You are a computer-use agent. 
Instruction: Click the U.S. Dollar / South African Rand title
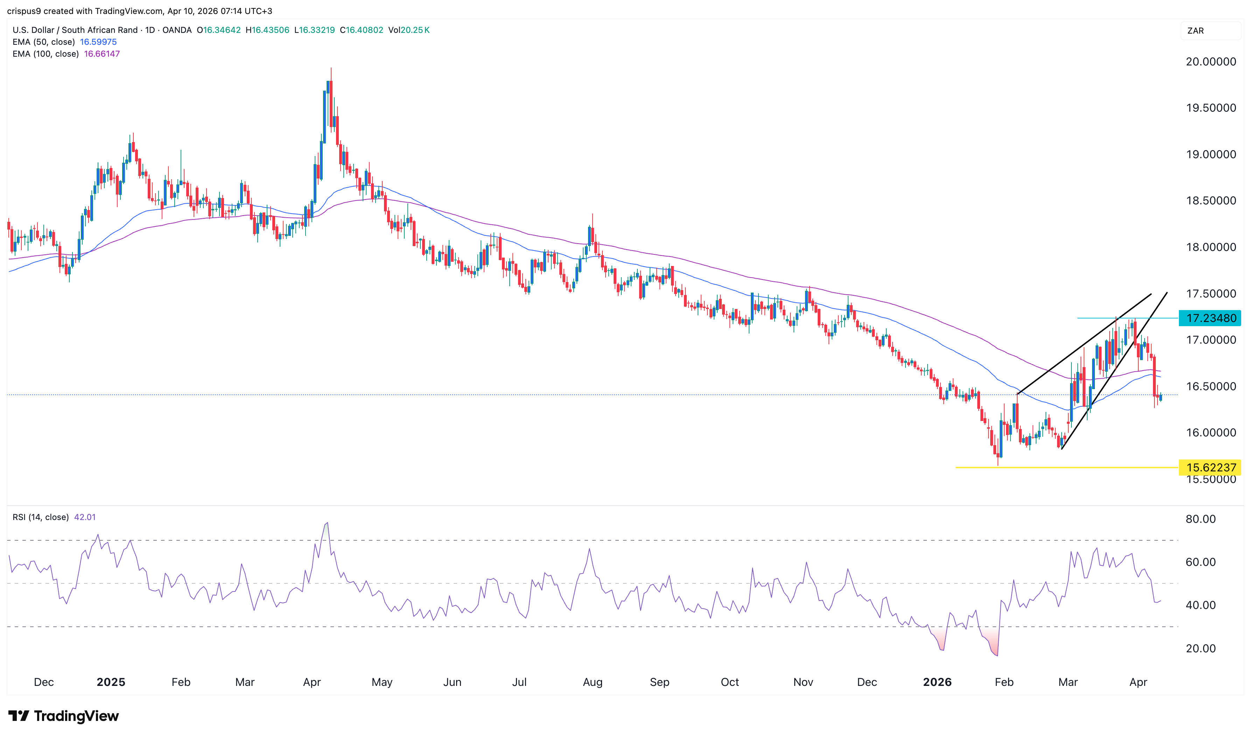tap(75, 30)
